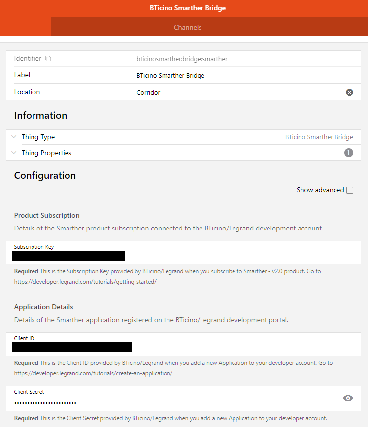Copy the Thing identifier icon
This screenshot has height=427, width=368.
pos(48,59)
